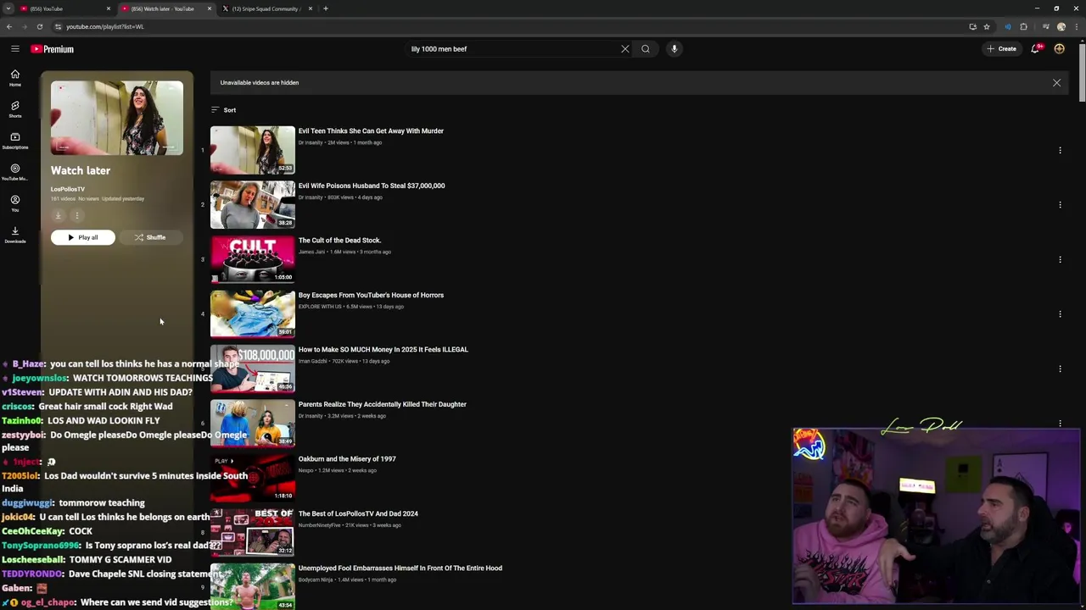Image resolution: width=1086 pixels, height=610 pixels.
Task: Bookmark this page with the star
Action: (x=987, y=26)
